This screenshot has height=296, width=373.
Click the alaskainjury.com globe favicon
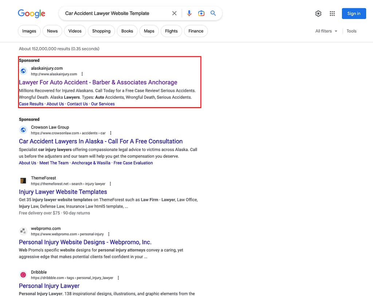(23, 71)
